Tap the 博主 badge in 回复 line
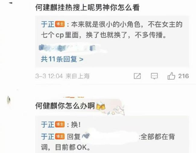The height and width of the screenshot is (153, 196). tap(60, 136)
